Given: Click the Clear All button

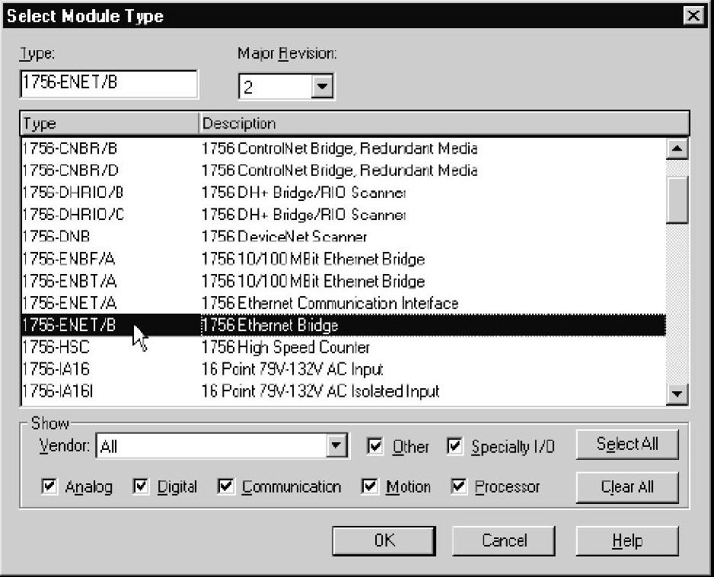Looking at the screenshot, I should [627, 487].
